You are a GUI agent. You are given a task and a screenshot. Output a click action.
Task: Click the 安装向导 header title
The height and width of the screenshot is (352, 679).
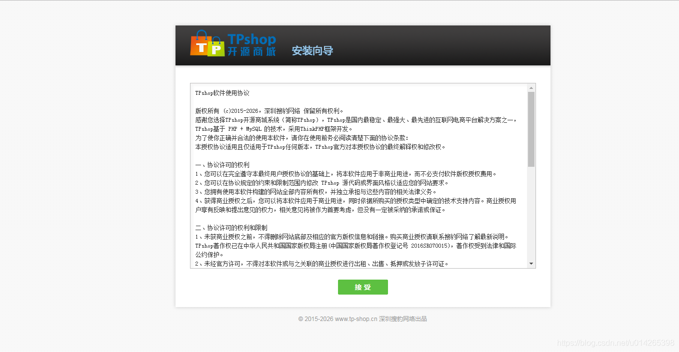[x=312, y=50]
